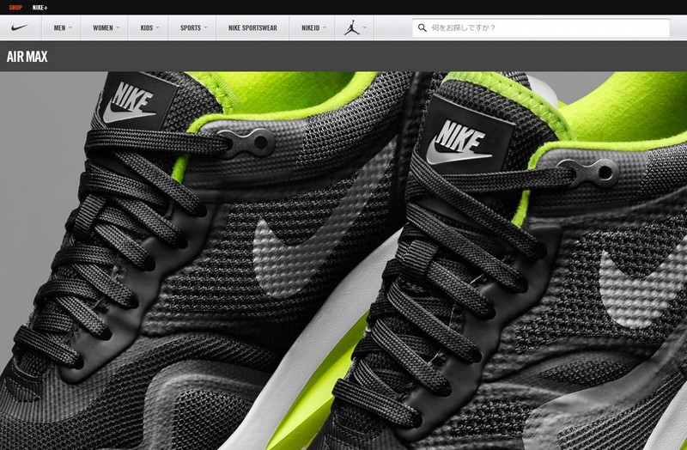This screenshot has width=687, height=450.
Task: Expand the SPORTS dropdown arrow
Action: tap(205, 27)
